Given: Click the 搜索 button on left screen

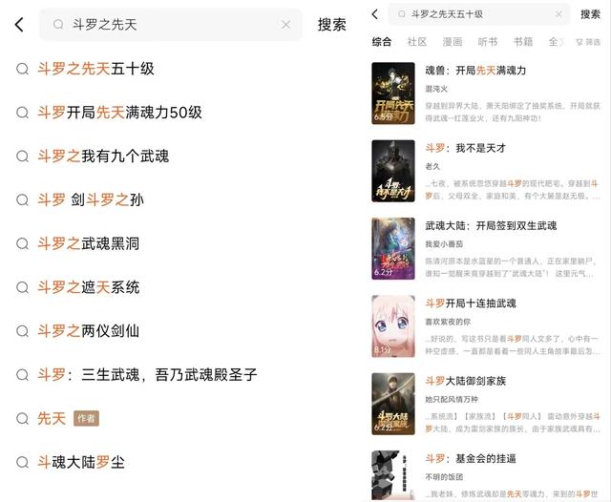Looking at the screenshot, I should [331, 25].
